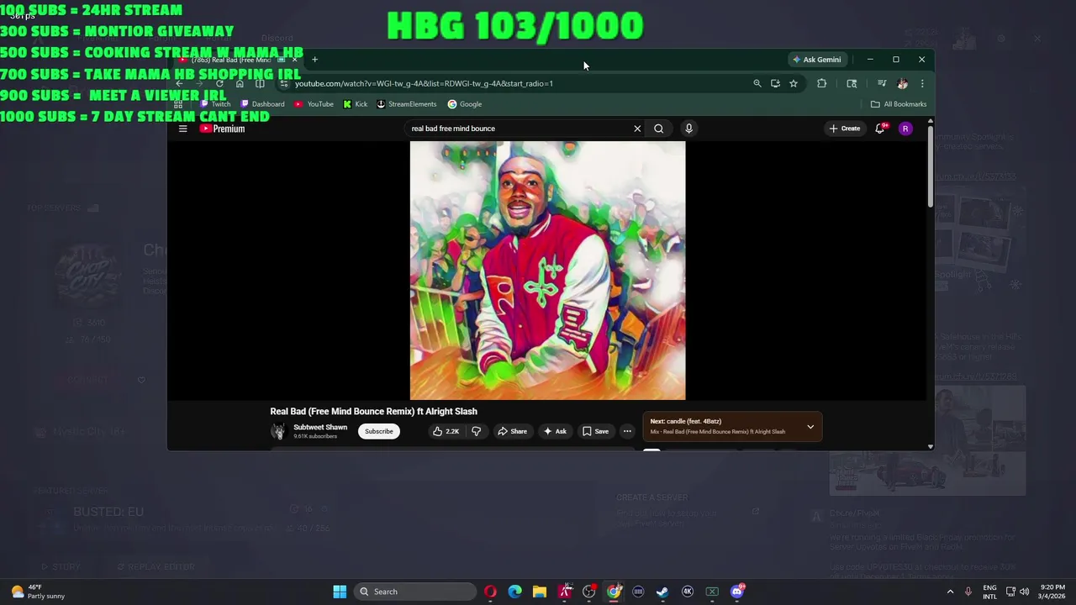Image resolution: width=1076 pixels, height=605 pixels.
Task: Click the YouTube search magnifier button
Action: 659,129
